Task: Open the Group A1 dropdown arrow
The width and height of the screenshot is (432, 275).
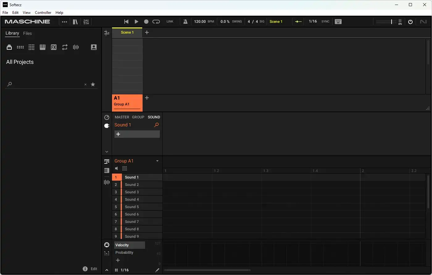Action: [x=157, y=161]
